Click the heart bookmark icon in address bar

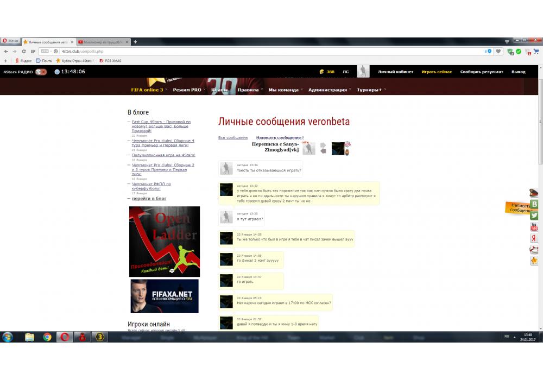pos(498,51)
